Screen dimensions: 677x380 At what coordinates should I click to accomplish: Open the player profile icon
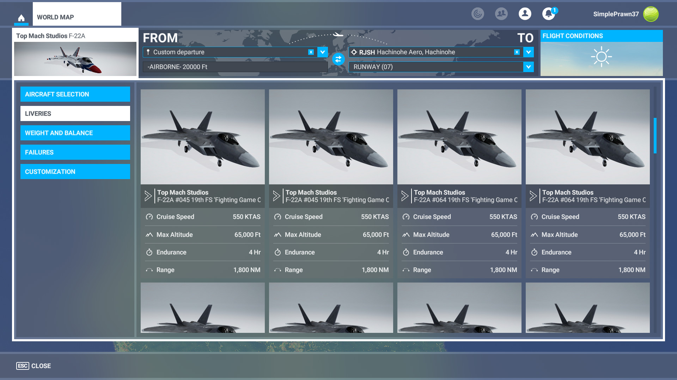[x=525, y=14]
